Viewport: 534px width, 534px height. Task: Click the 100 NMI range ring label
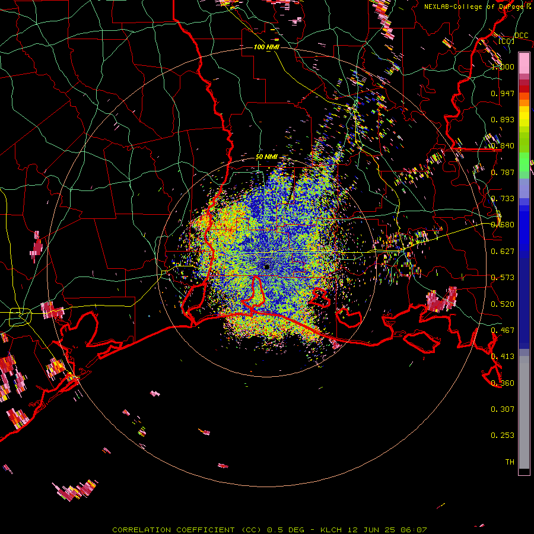click(x=266, y=47)
